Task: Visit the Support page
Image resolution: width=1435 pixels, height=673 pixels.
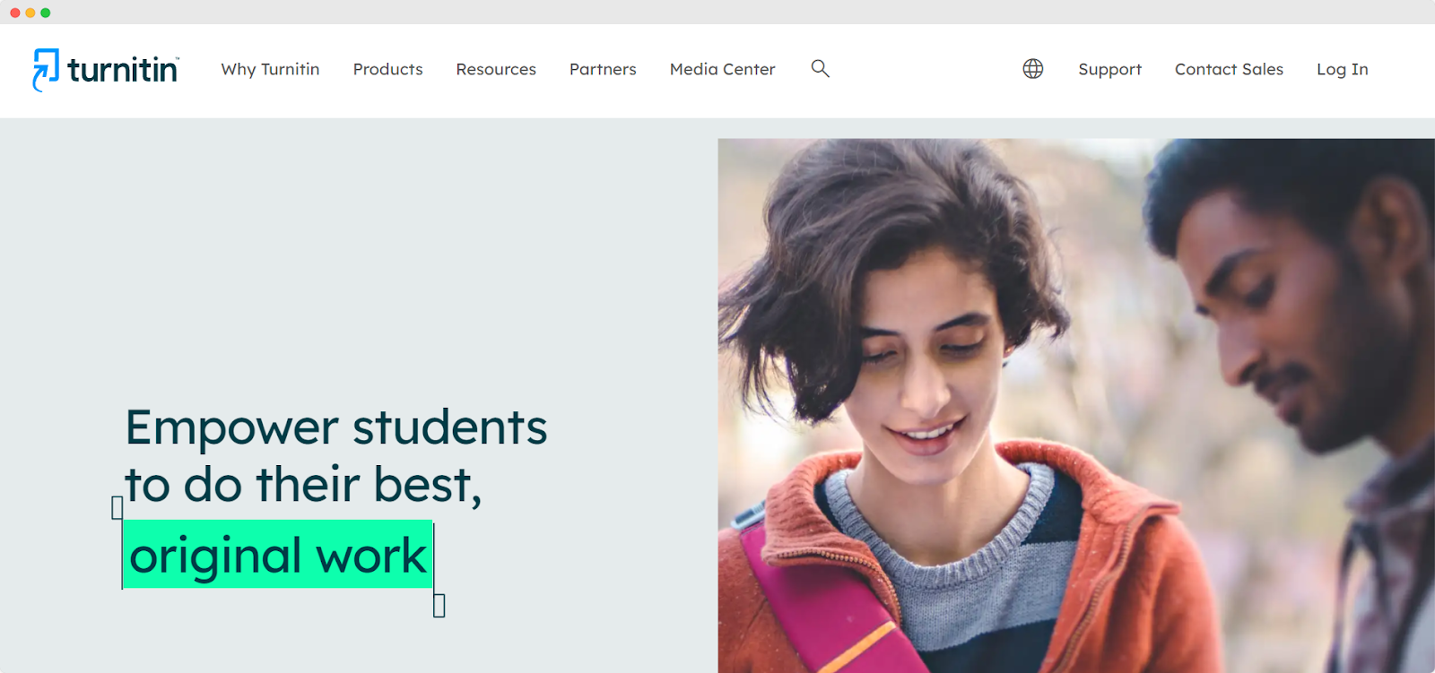Action: click(x=1109, y=70)
